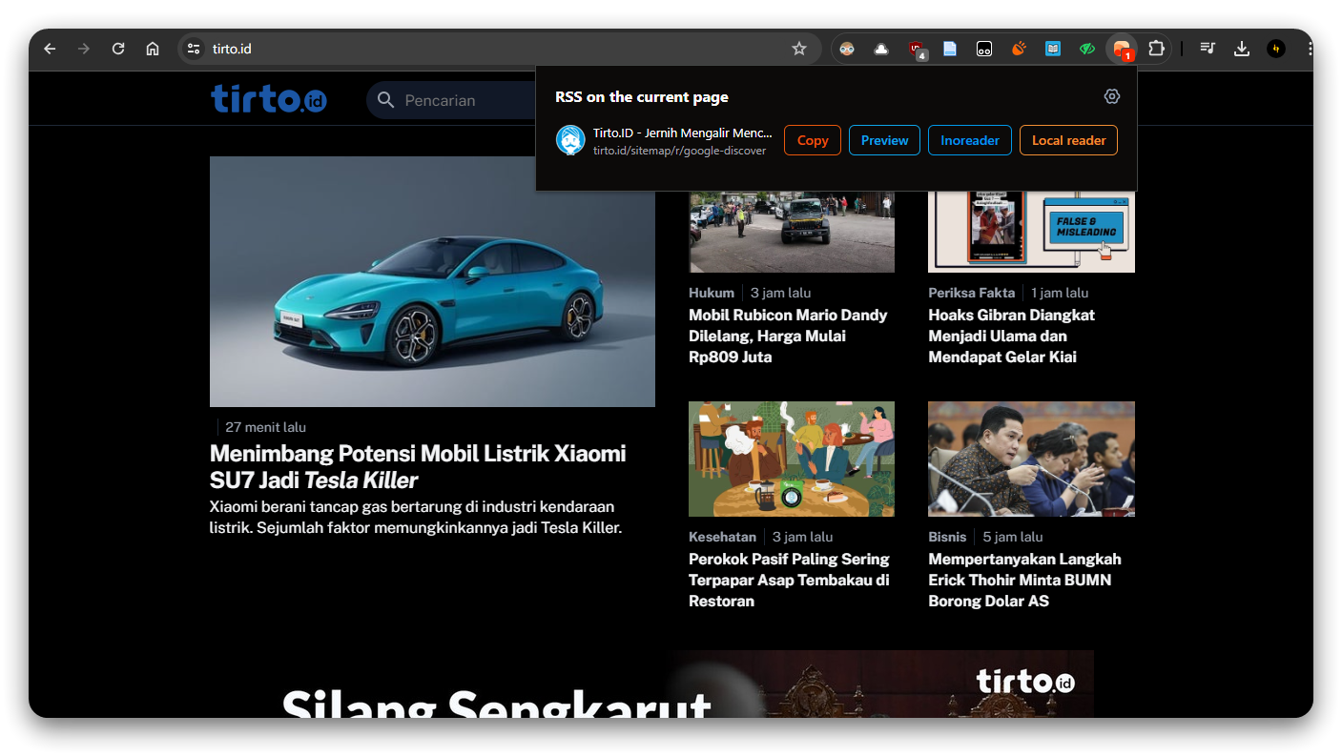Preview the Tirto.ID RSS feed
1342x756 pixels.
[x=884, y=140]
